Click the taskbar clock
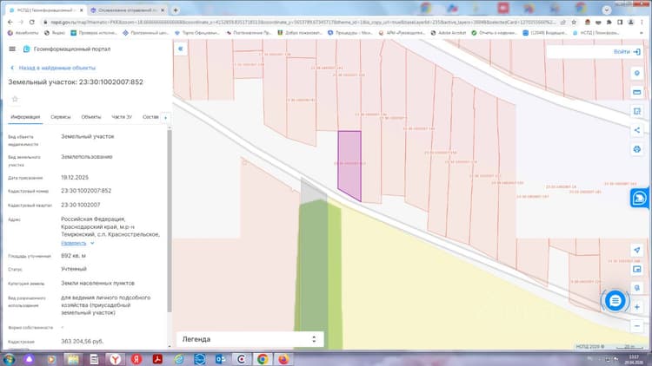652x366 pixels. tap(634, 359)
